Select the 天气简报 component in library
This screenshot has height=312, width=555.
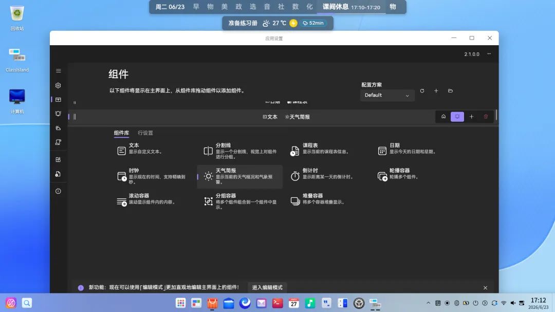[239, 176]
